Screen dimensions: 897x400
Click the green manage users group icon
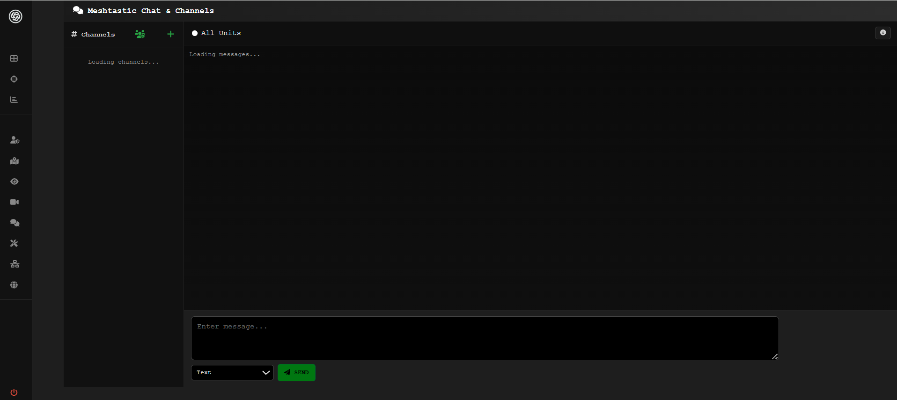pyautogui.click(x=140, y=34)
